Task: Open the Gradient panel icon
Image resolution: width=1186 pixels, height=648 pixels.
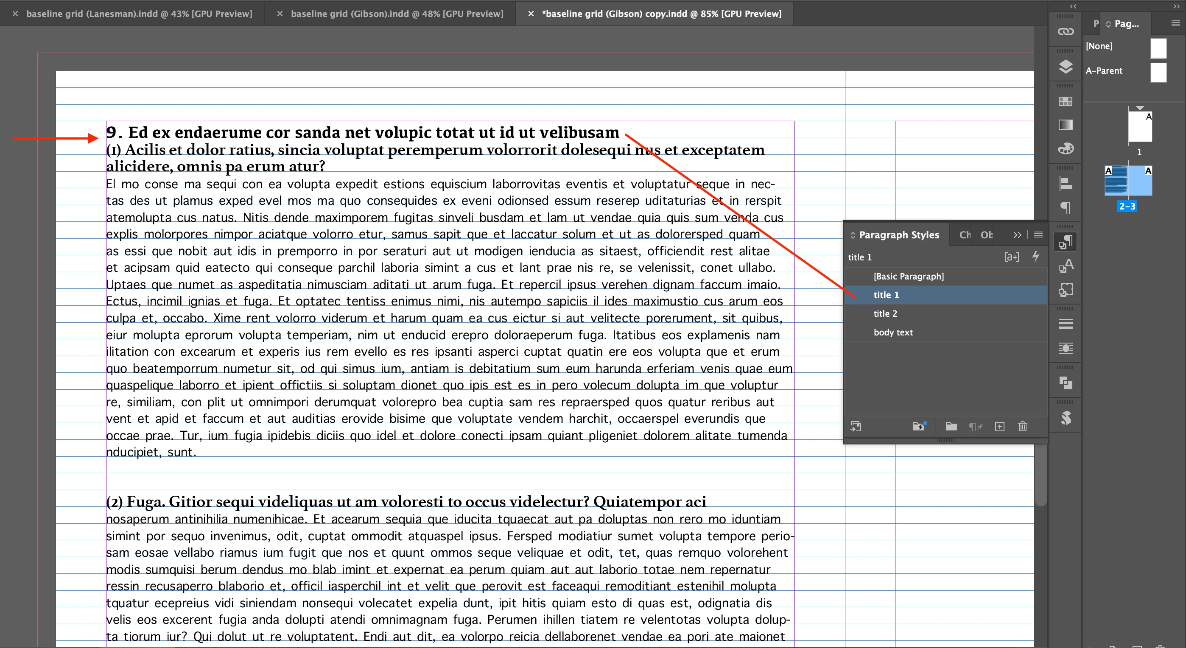Action: coord(1066,125)
